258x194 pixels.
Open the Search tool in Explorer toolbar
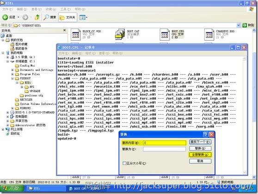50,17
